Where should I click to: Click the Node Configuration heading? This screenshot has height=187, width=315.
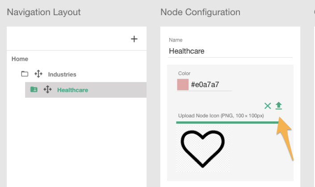[200, 12]
